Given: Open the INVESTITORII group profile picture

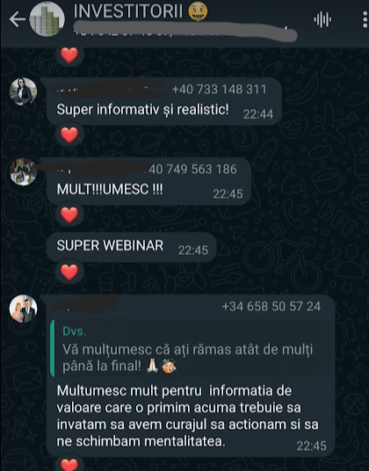Looking at the screenshot, I should [47, 19].
